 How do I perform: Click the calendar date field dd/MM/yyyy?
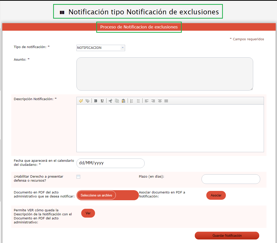(x=110, y=163)
